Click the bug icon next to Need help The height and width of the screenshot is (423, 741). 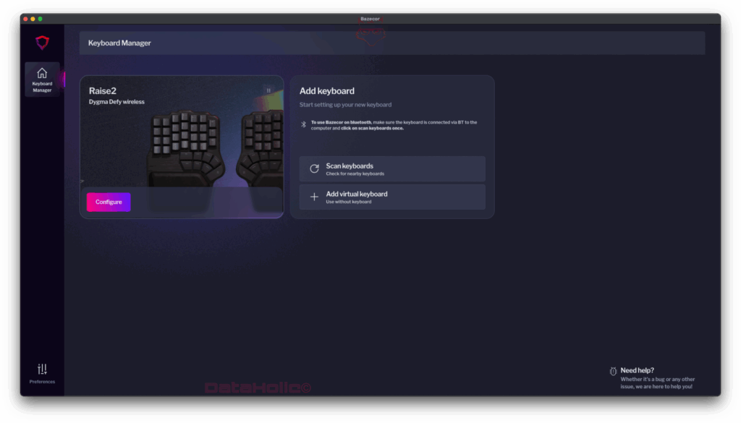click(613, 371)
